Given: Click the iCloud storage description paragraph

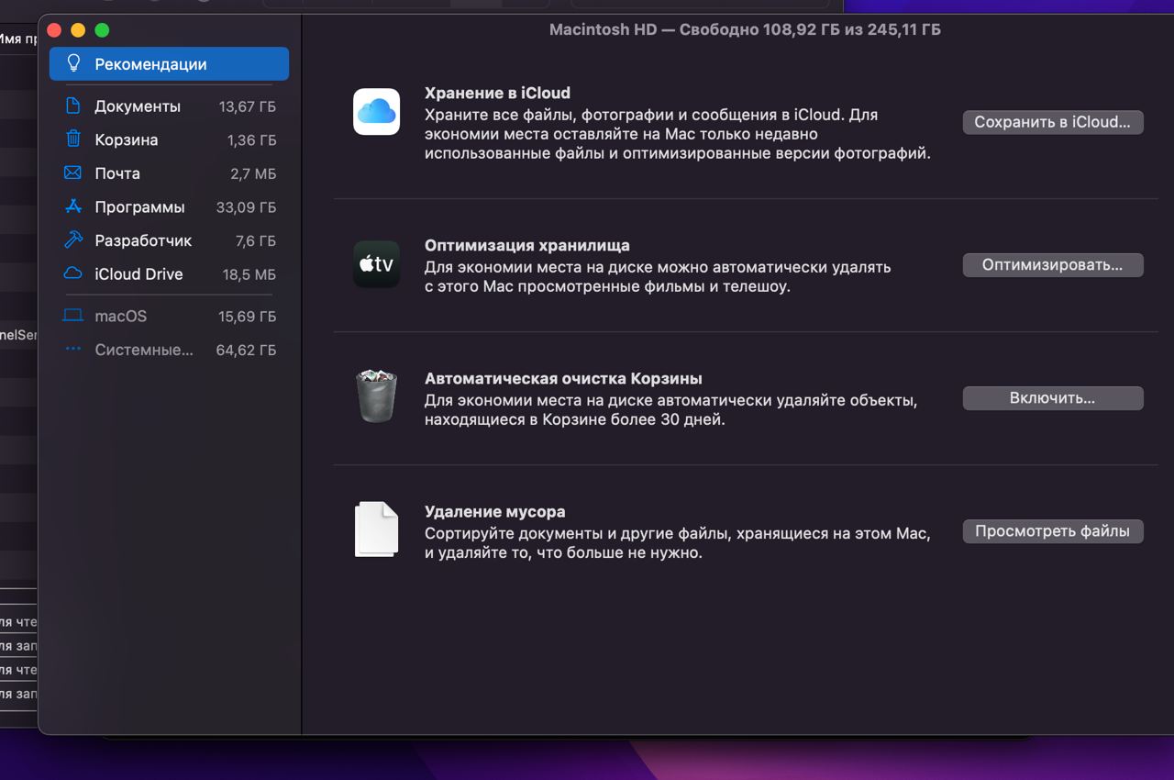Looking at the screenshot, I should 678,134.
